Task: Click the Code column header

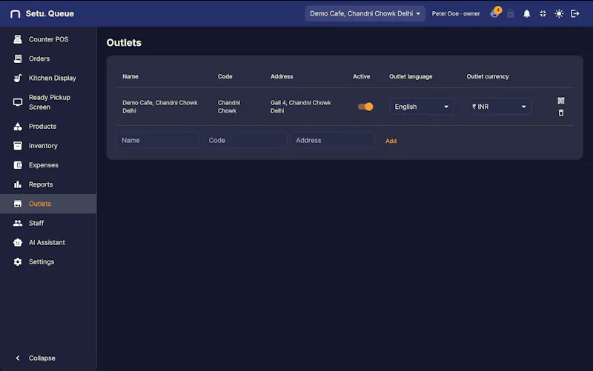Action: pyautogui.click(x=225, y=76)
